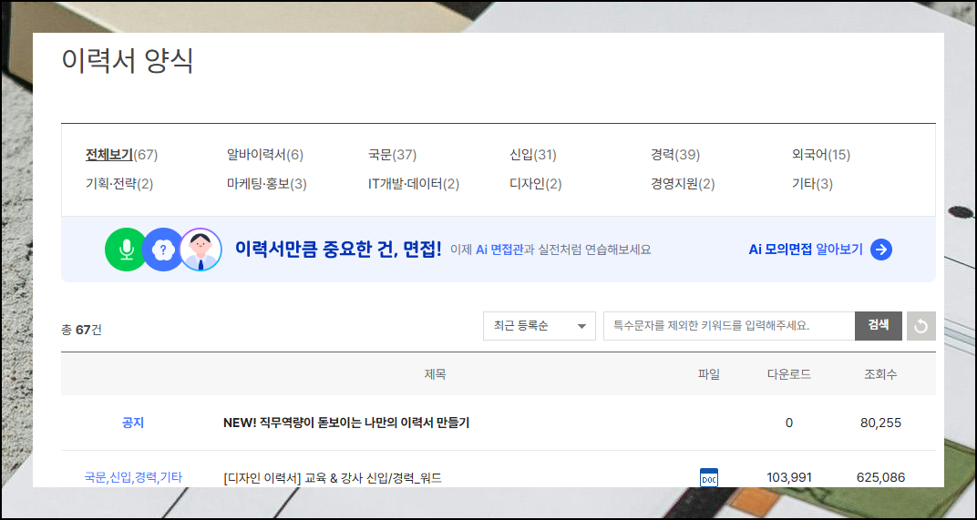Select the 외국어(15) category

coord(821,155)
